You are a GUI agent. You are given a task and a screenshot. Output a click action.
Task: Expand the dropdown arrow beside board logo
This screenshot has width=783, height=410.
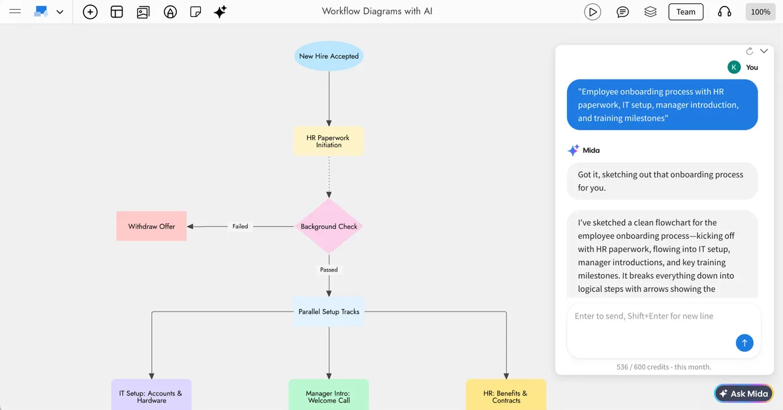click(60, 12)
